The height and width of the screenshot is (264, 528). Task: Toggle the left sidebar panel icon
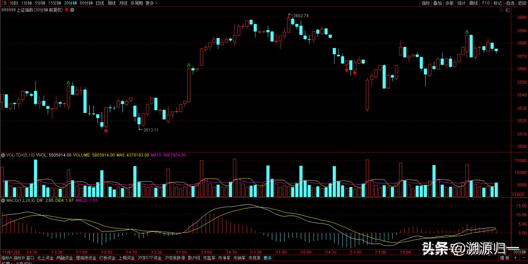click(4, 3)
